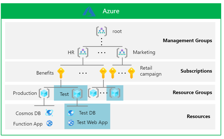224x139 pixels.
Task: Click the highlighted rightmost resource group icon
Action: (x=115, y=93)
